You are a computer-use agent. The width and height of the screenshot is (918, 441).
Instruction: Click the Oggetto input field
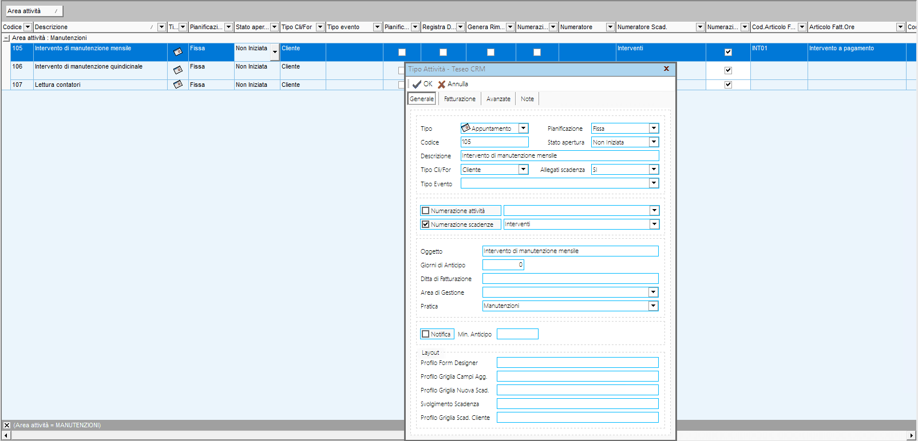click(570, 251)
